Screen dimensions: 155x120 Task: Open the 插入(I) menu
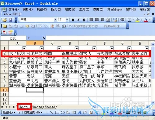(x=56, y=10)
